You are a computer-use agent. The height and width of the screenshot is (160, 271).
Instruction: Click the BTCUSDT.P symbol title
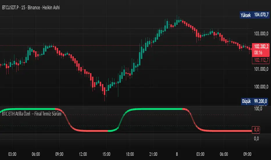[10, 8]
